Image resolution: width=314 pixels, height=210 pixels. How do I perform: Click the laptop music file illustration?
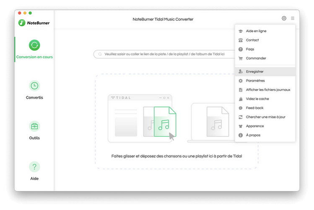(218, 122)
